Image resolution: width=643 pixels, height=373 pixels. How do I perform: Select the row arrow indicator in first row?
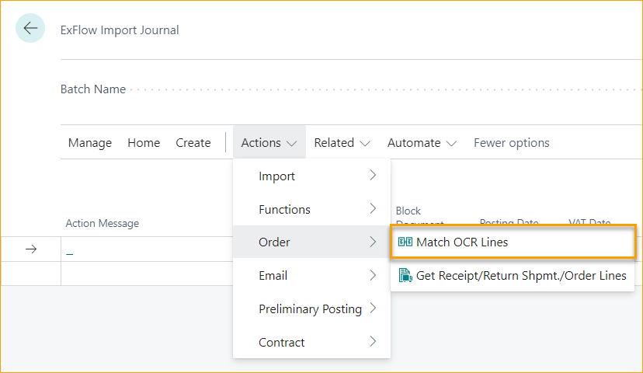tap(31, 249)
